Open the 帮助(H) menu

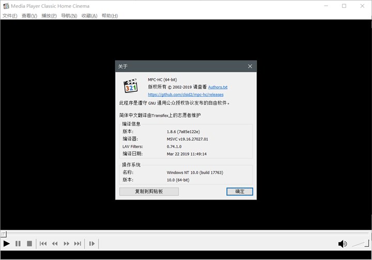coord(110,15)
